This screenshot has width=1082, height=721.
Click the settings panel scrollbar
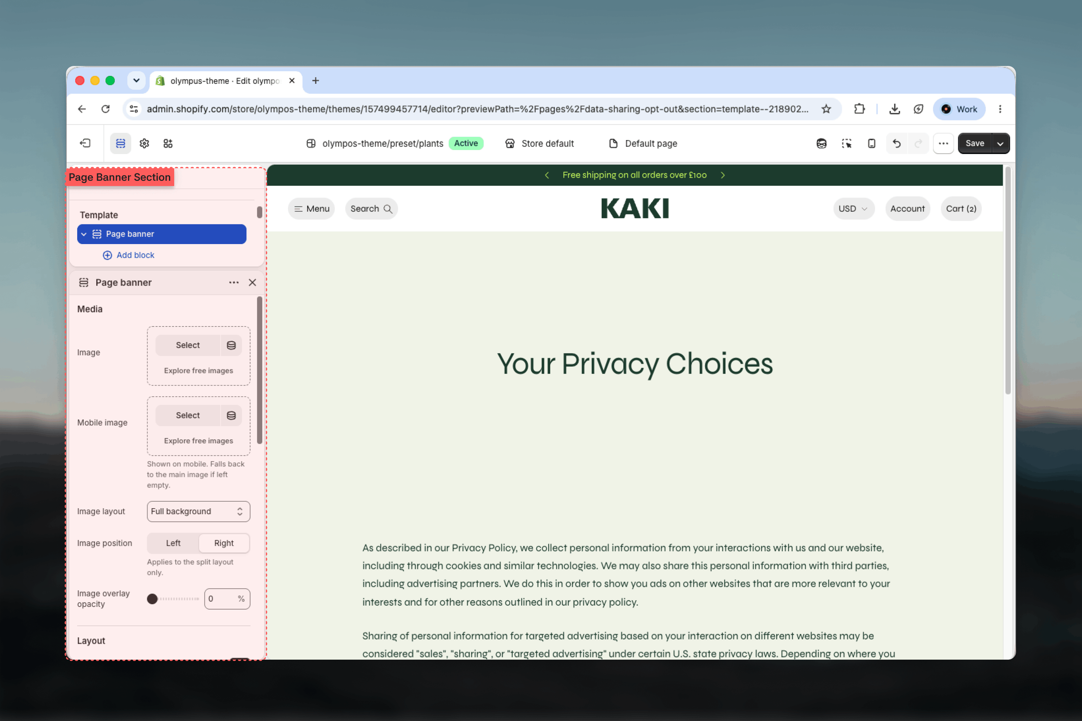pos(259,370)
